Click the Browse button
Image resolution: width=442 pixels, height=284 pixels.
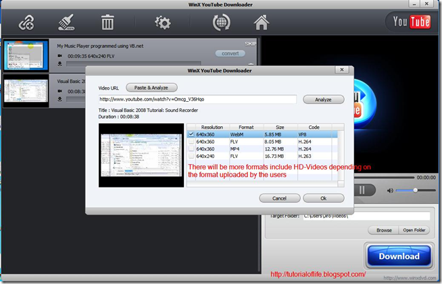(x=384, y=230)
